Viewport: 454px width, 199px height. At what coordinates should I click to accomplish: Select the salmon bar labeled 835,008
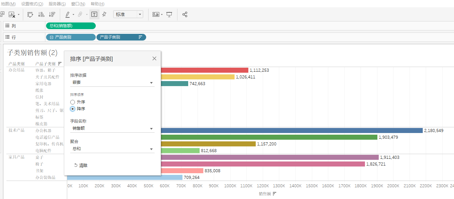pyautogui.click(x=182, y=171)
